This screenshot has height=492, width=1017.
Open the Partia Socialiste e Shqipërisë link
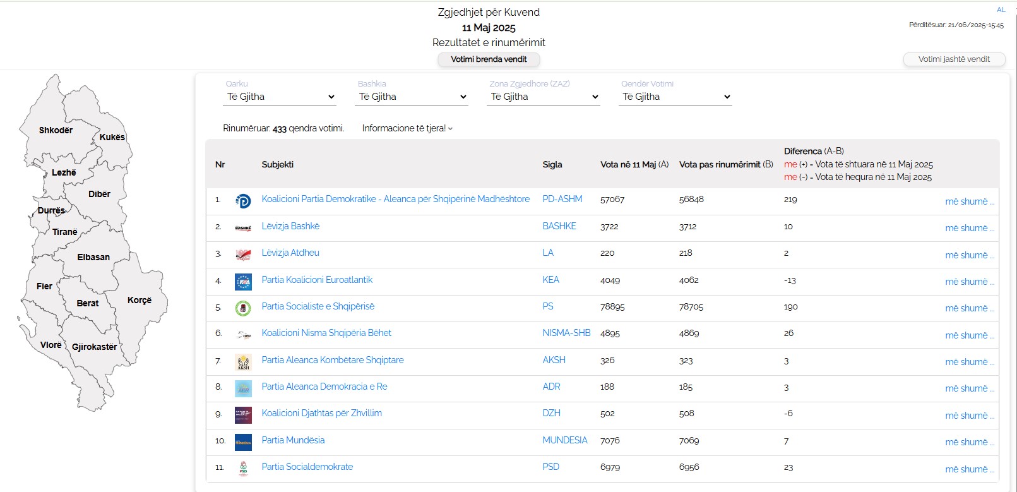click(318, 306)
